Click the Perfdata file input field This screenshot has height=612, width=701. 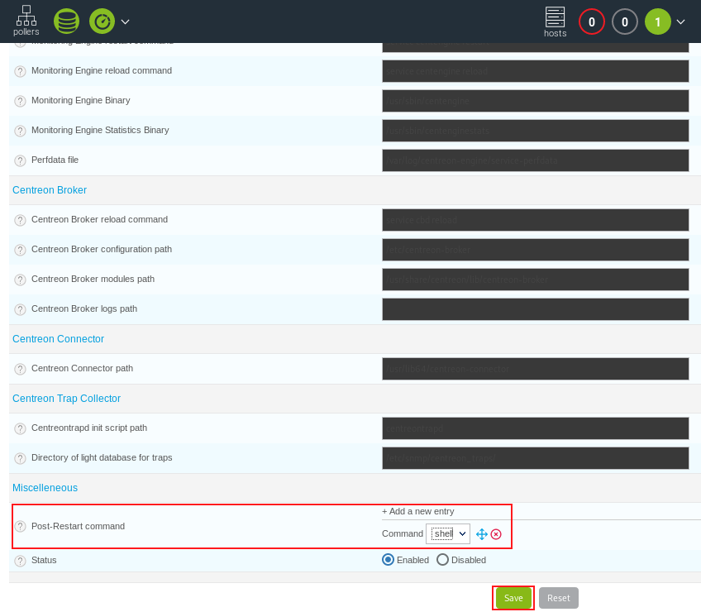[535, 160]
